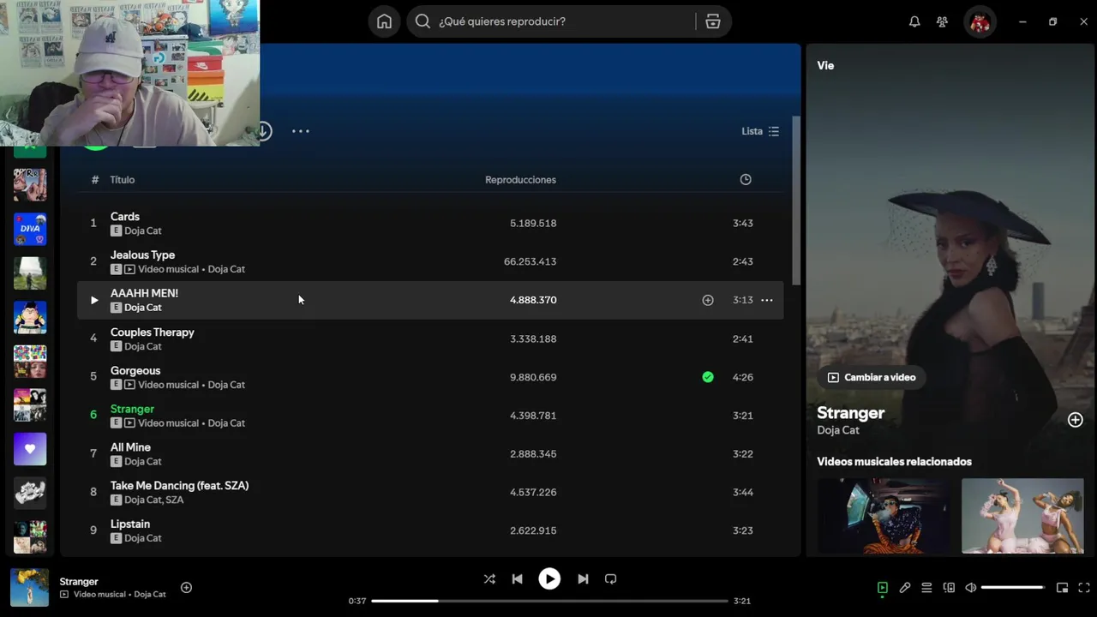Open Jealous Type track
1097x617 pixels.
point(142,255)
